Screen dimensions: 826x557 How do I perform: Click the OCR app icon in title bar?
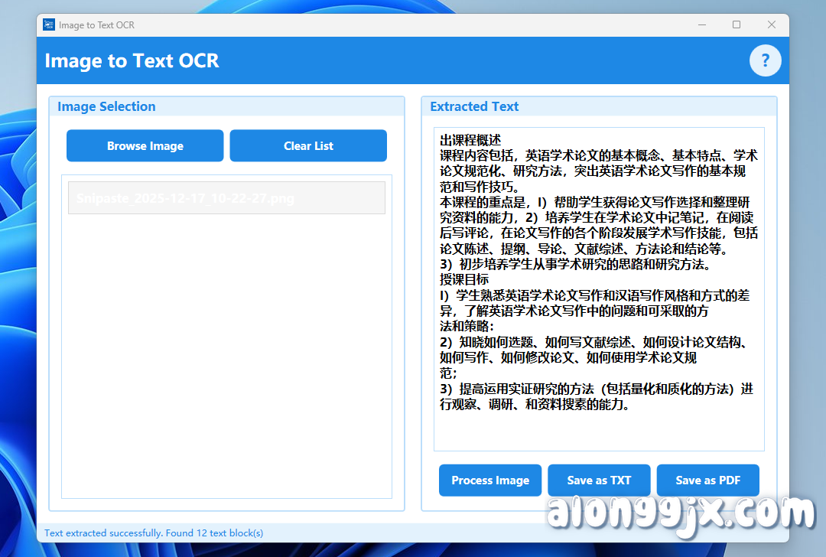coord(48,24)
